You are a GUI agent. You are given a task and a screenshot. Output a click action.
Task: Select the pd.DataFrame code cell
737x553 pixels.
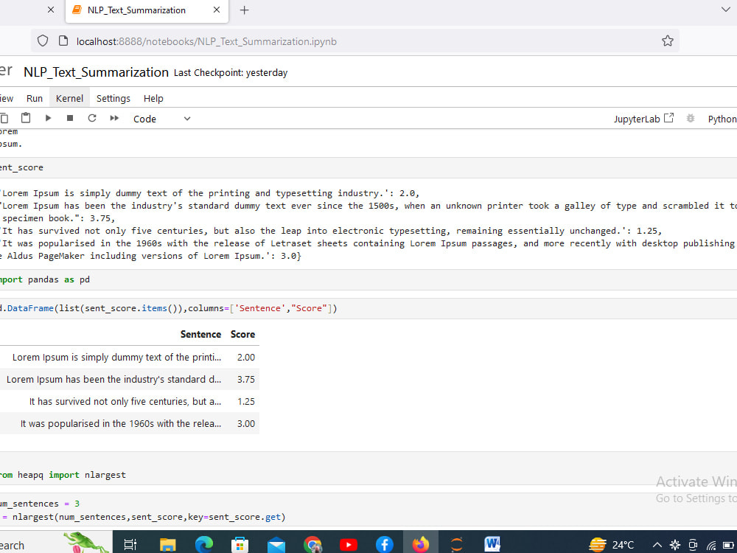click(368, 308)
